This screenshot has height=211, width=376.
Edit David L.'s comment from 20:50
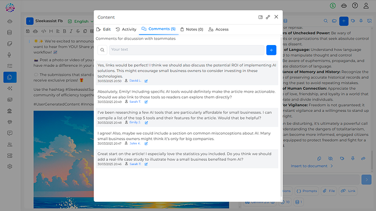(x=146, y=81)
